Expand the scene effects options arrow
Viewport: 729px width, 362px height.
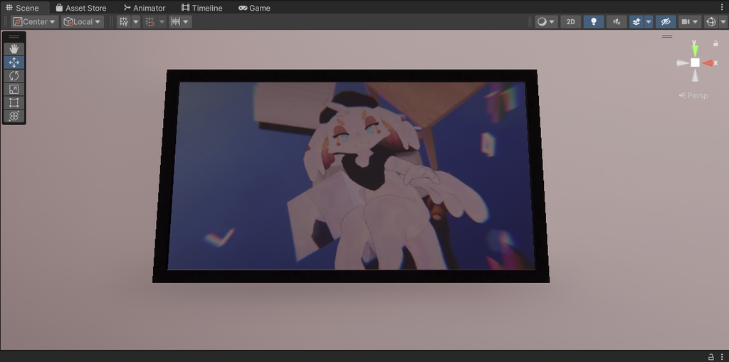(649, 22)
